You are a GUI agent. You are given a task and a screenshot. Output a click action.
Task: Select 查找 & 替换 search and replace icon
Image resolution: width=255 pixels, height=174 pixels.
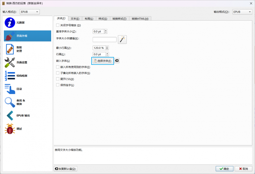[x=10, y=102]
